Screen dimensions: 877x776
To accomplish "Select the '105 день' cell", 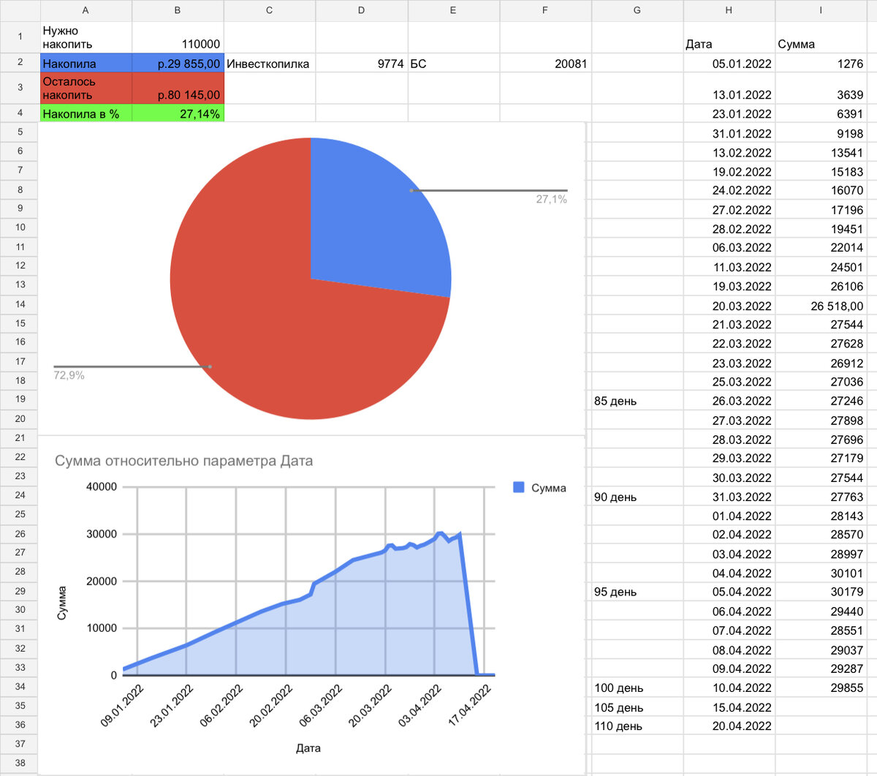I will coord(637,707).
